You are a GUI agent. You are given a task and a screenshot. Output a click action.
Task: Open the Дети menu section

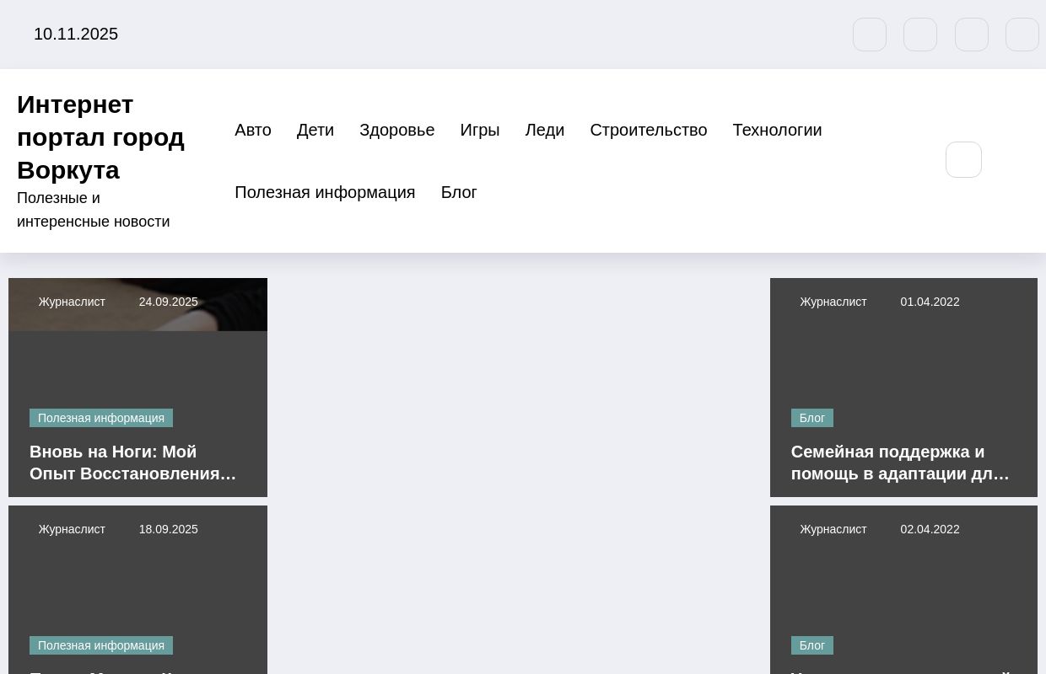[315, 130]
